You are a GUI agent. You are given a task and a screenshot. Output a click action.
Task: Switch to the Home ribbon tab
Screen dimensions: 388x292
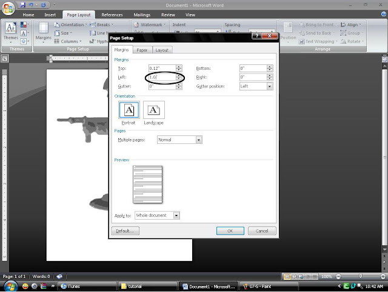tap(28, 15)
